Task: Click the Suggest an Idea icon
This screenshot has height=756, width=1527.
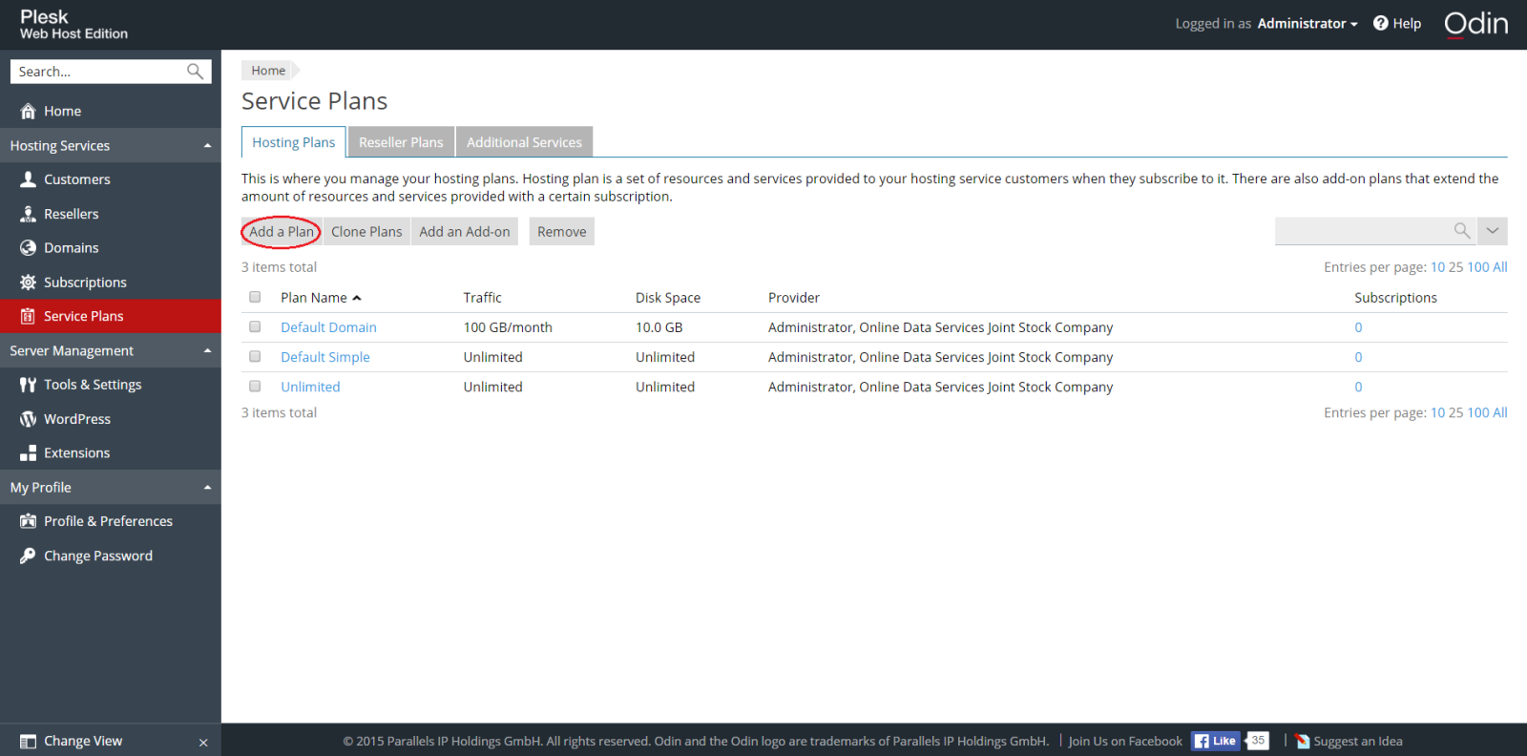Action: click(x=1303, y=742)
